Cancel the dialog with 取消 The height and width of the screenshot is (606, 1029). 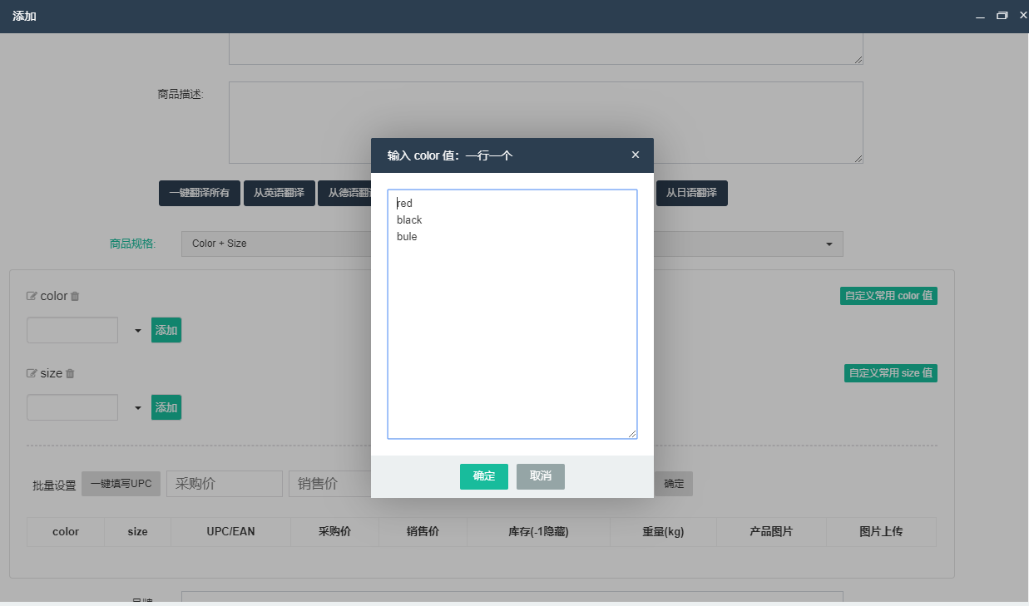[541, 476]
